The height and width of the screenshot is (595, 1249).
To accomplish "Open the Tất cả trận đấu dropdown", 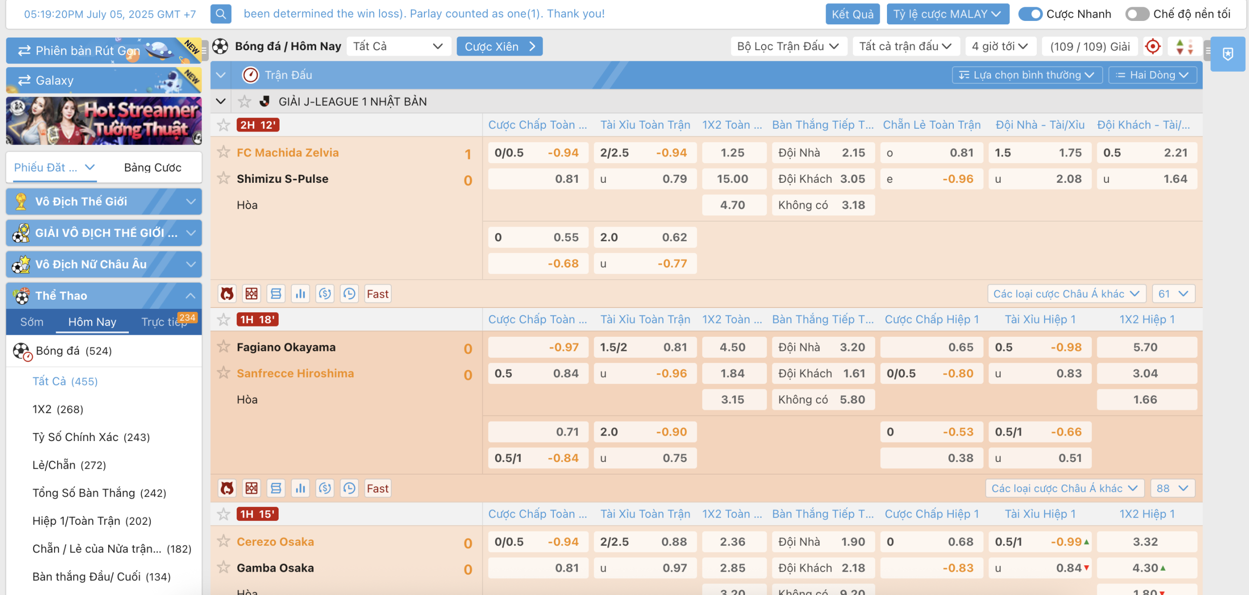I will pyautogui.click(x=906, y=46).
